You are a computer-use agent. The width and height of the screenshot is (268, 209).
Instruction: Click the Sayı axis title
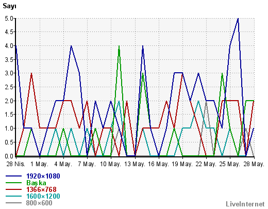pos(9,6)
